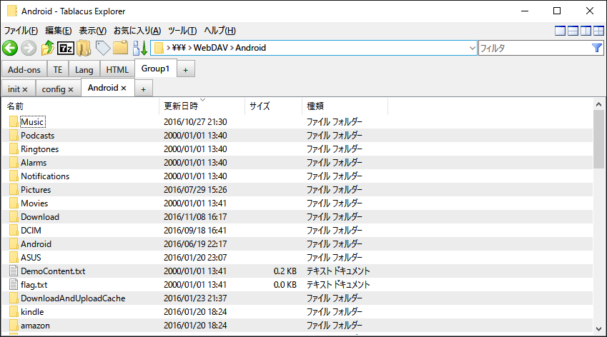Close the config tab
607x337 pixels.
(x=71, y=90)
